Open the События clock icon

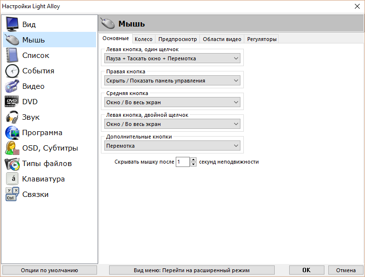[12, 71]
